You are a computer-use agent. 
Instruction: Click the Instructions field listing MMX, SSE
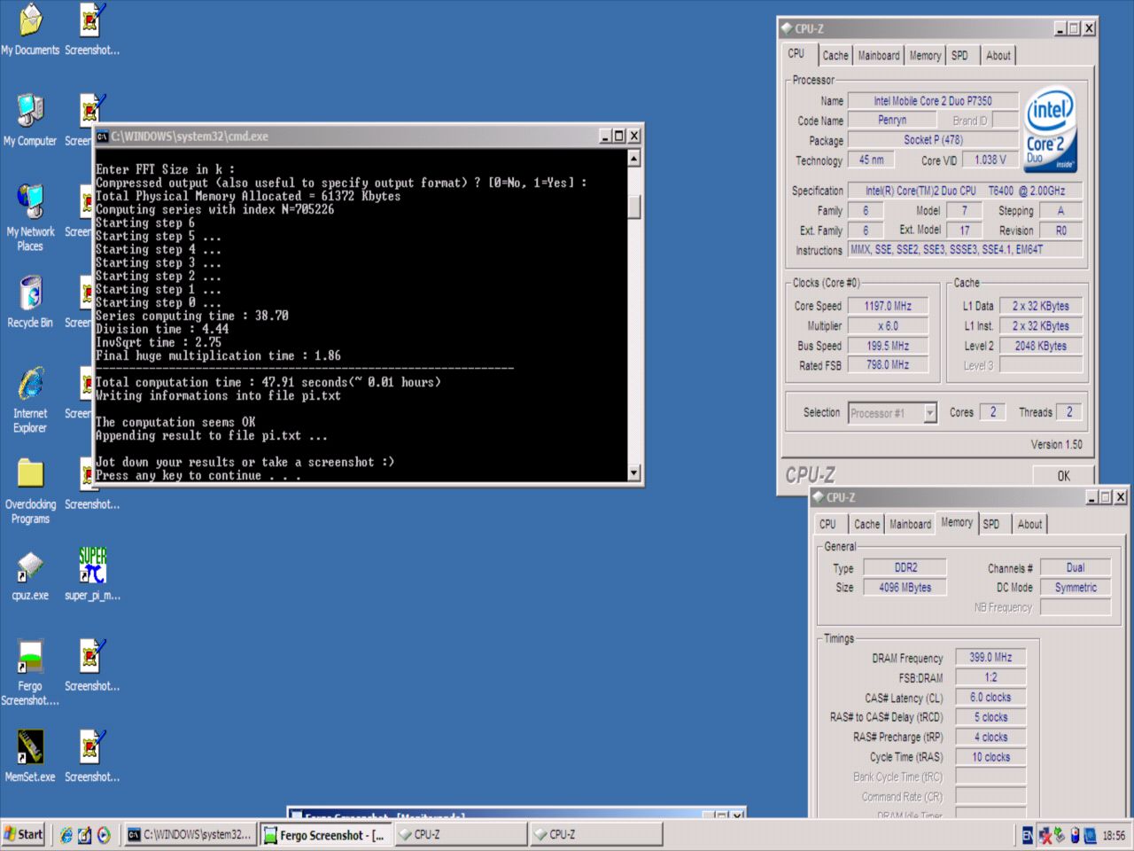966,250
